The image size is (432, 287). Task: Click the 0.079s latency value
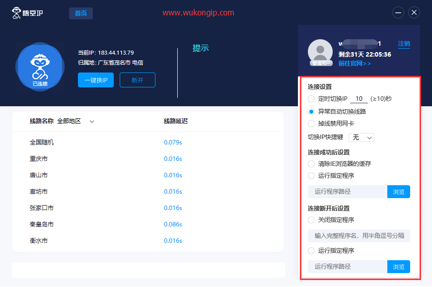(173, 143)
